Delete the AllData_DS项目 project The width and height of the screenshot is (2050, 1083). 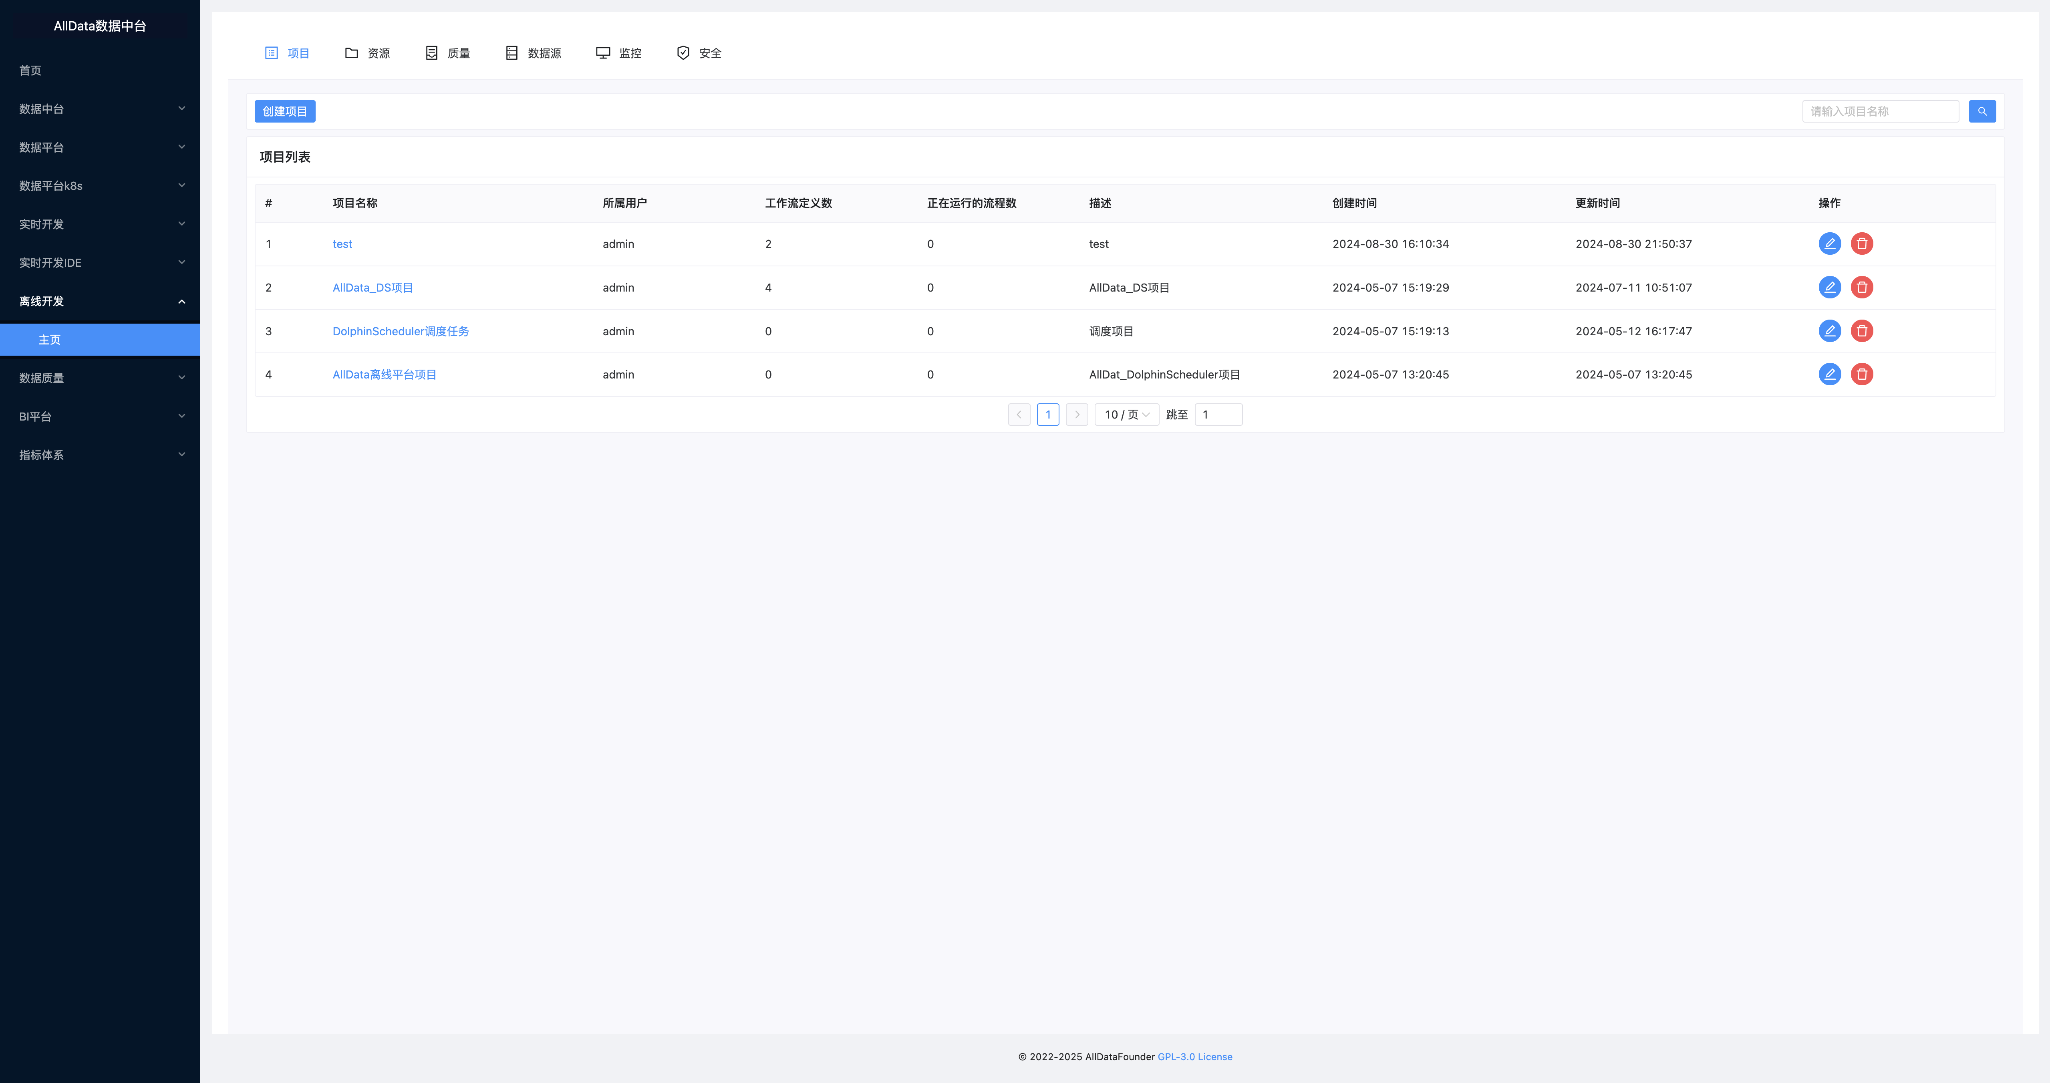1861,287
